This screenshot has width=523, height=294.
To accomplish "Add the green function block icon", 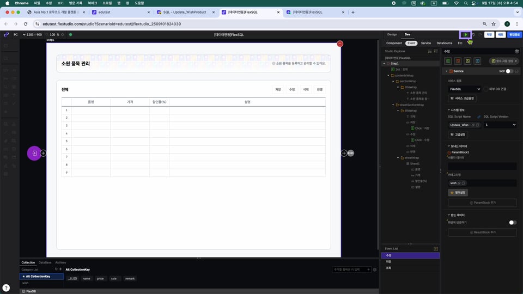I will [x=448, y=61].
